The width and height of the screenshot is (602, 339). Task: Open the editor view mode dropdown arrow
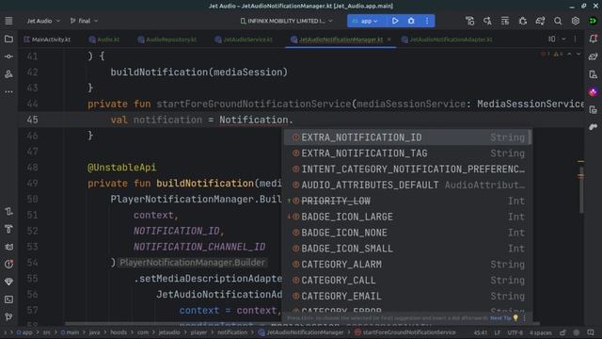point(563,40)
